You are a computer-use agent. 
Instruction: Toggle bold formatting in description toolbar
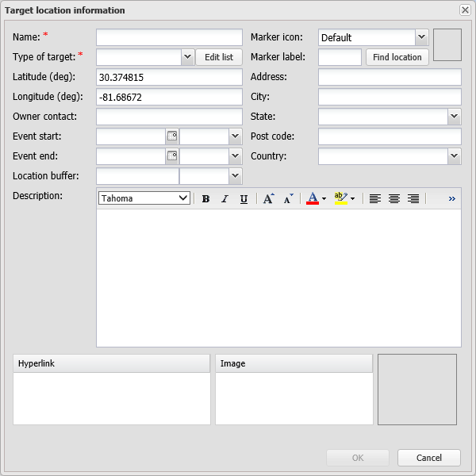tap(205, 199)
